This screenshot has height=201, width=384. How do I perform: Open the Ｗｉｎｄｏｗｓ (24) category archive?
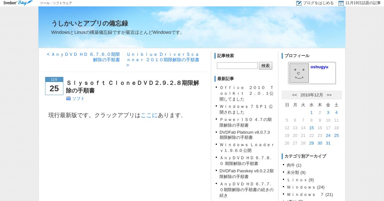pos(301,187)
